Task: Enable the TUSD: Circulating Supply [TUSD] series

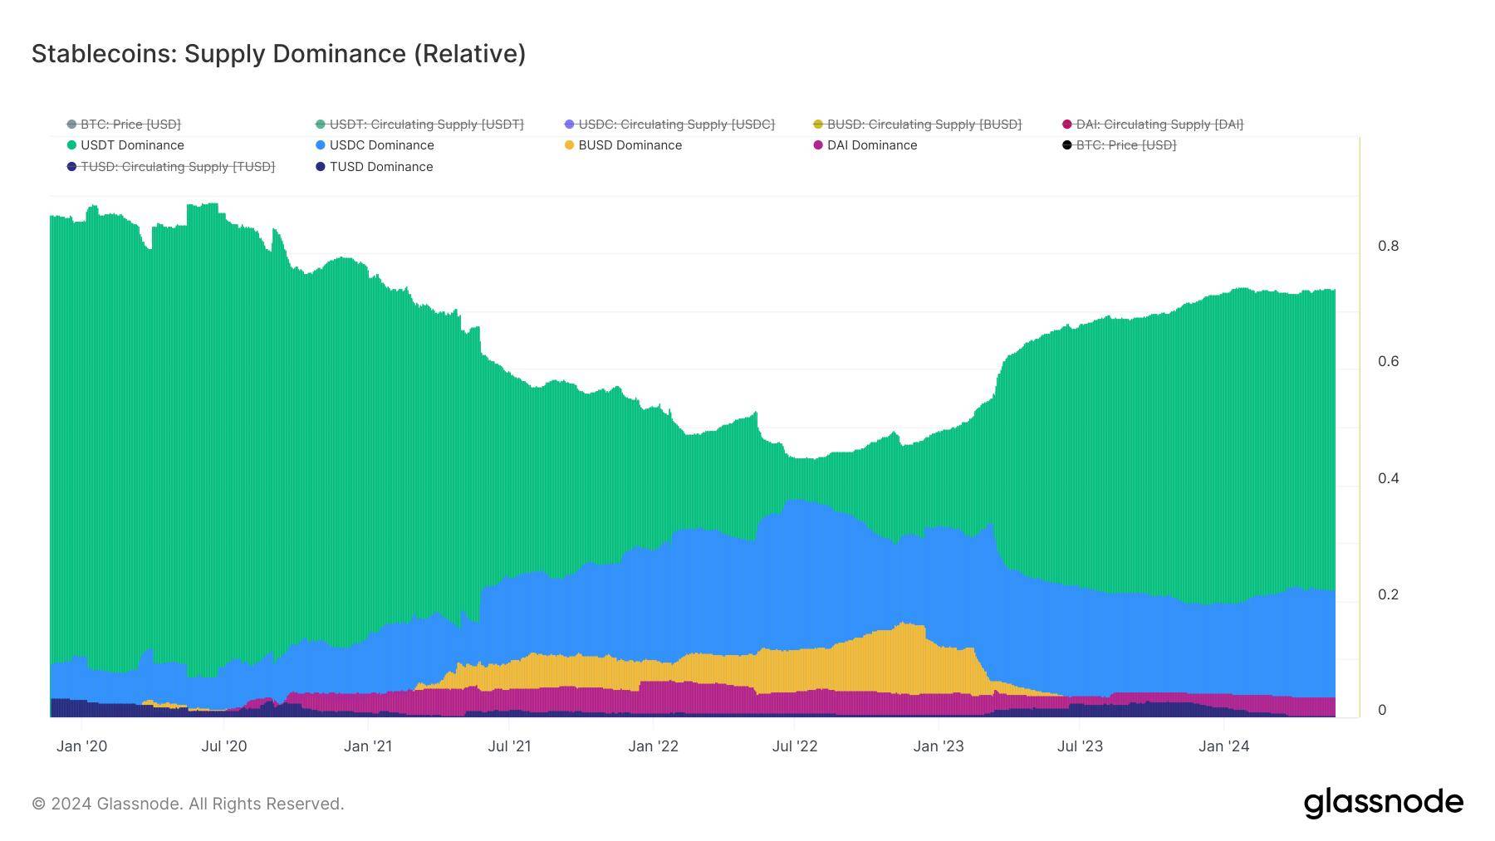Action: click(171, 167)
